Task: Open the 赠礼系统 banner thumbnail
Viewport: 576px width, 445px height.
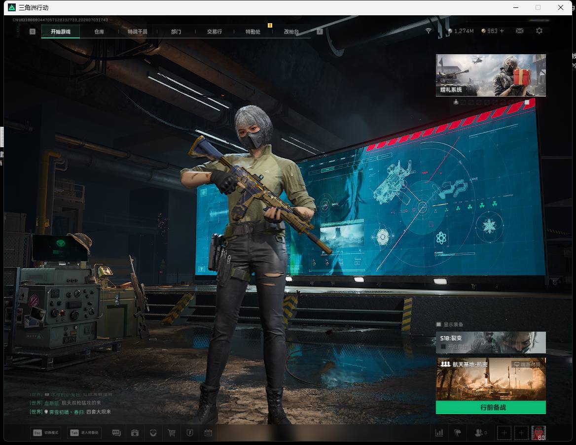Action: tap(491, 75)
